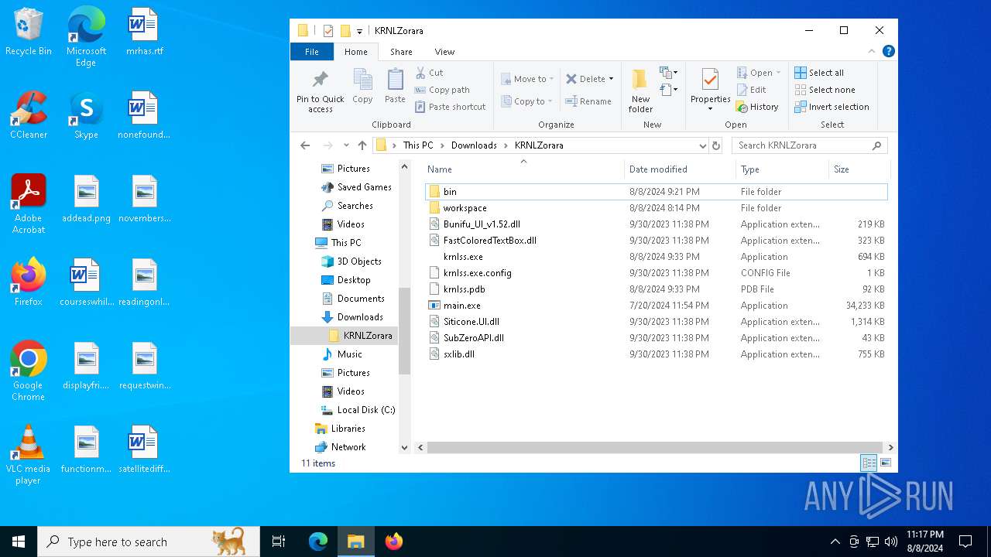
Task: Expand Properties dropdown arrow
Action: (x=710, y=109)
